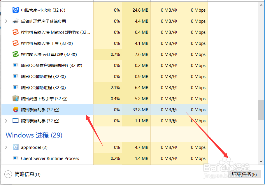Click the Windows 进程 (29) group header
The image size is (265, 185).
[34, 135]
